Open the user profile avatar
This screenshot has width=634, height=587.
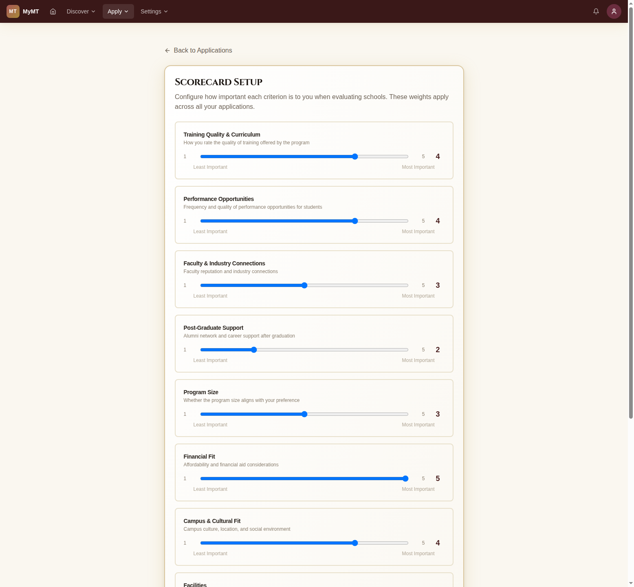point(614,11)
